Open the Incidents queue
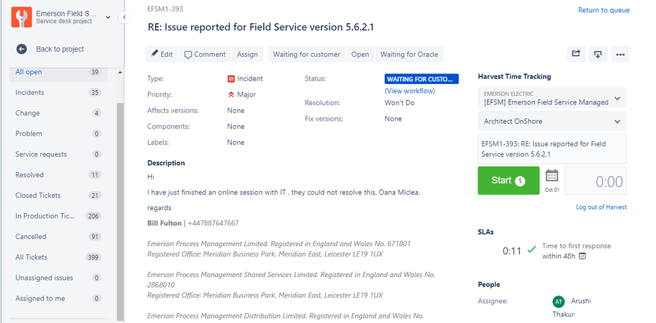Screen dimensions: 656x323 click(x=58, y=93)
